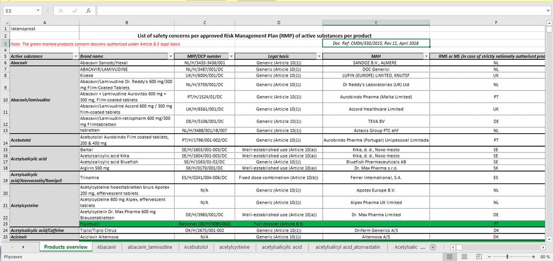
Task: Switch to the Abacavir sheet tab
Action: click(x=106, y=247)
